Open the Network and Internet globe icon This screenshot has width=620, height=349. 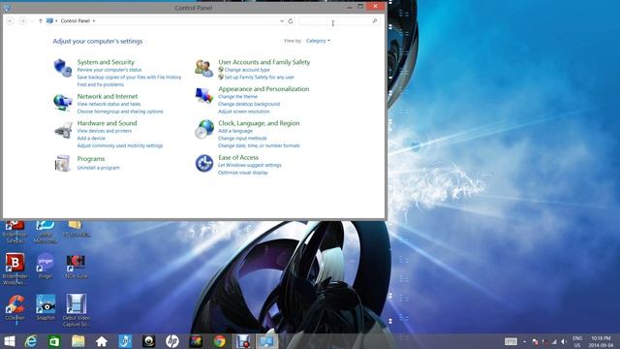click(62, 103)
